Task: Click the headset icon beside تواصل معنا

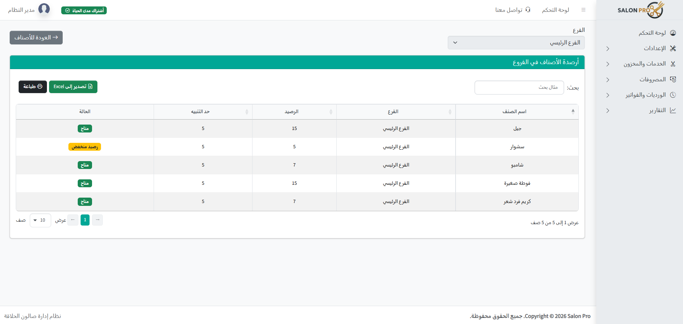Action: point(527,10)
